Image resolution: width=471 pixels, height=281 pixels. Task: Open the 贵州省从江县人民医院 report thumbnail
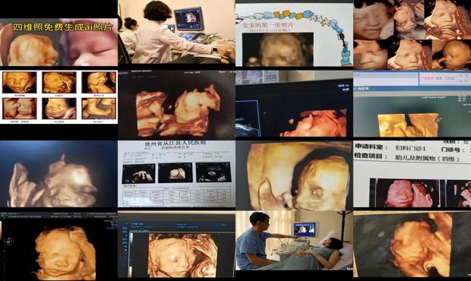click(176, 174)
